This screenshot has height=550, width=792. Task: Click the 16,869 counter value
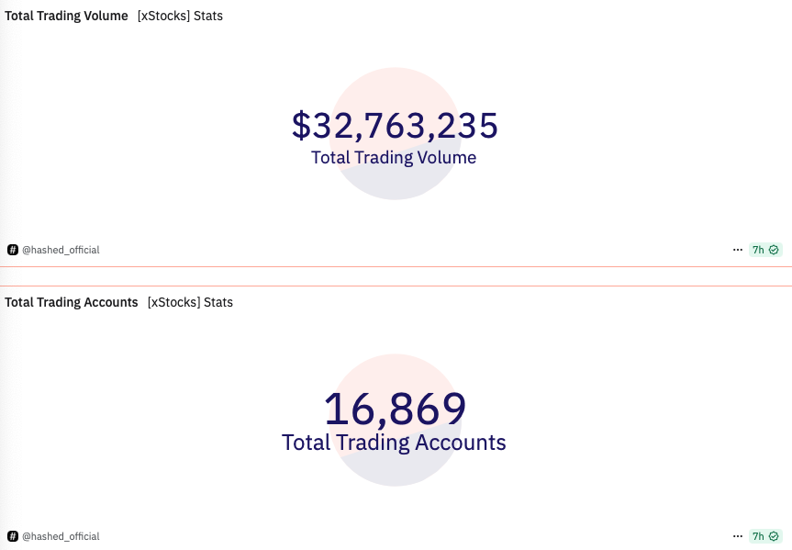coord(395,409)
